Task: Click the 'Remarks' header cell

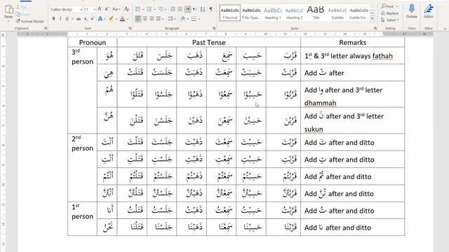Action: click(352, 42)
